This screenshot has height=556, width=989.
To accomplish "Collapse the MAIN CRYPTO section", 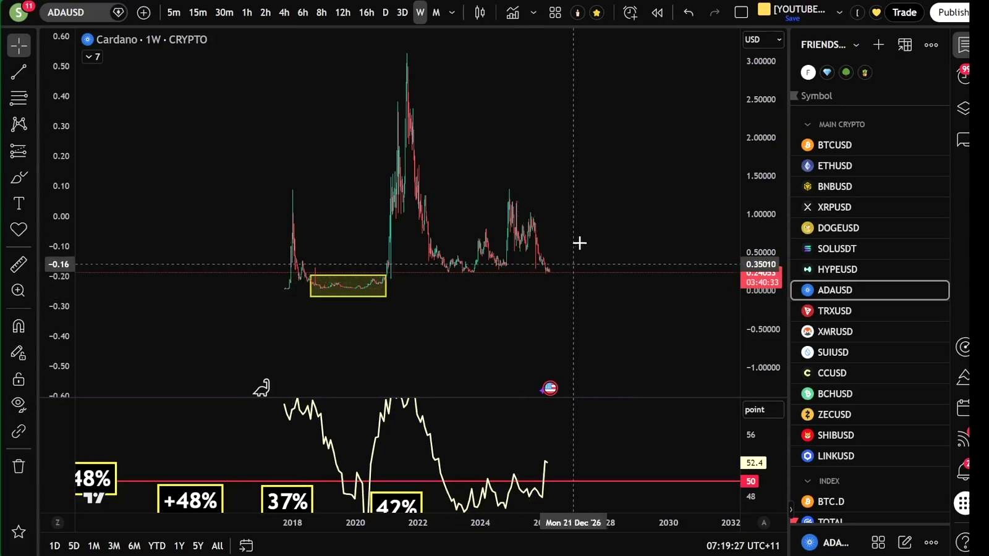I will tap(807, 124).
